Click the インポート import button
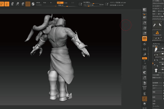164x109 pixels. [x=157, y=8]
